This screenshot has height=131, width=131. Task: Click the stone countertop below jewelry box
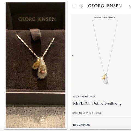(x=35, y=116)
